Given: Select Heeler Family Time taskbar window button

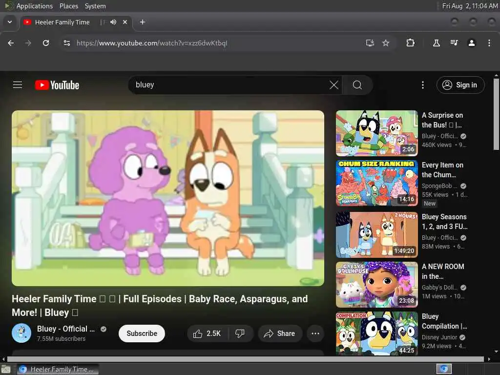Looking at the screenshot, I should pyautogui.click(x=58, y=369).
